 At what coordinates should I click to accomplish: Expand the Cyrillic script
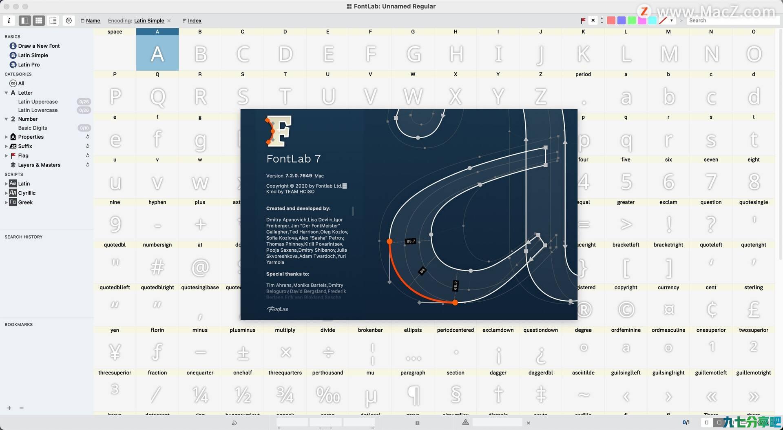pyautogui.click(x=6, y=193)
